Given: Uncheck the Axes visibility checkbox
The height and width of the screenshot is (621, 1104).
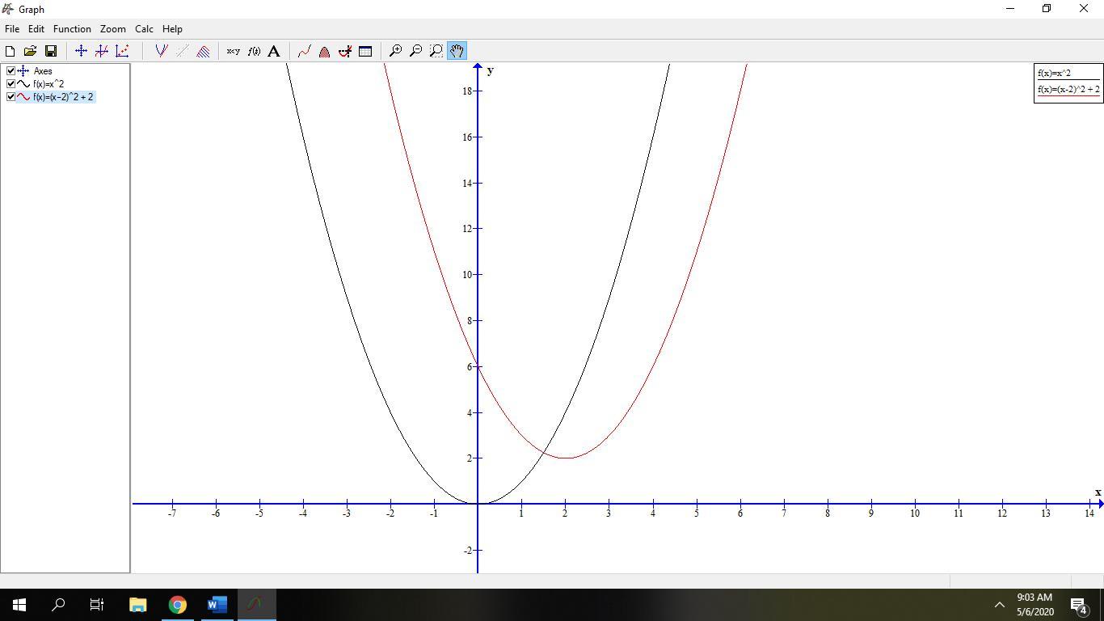Looking at the screenshot, I should point(11,71).
